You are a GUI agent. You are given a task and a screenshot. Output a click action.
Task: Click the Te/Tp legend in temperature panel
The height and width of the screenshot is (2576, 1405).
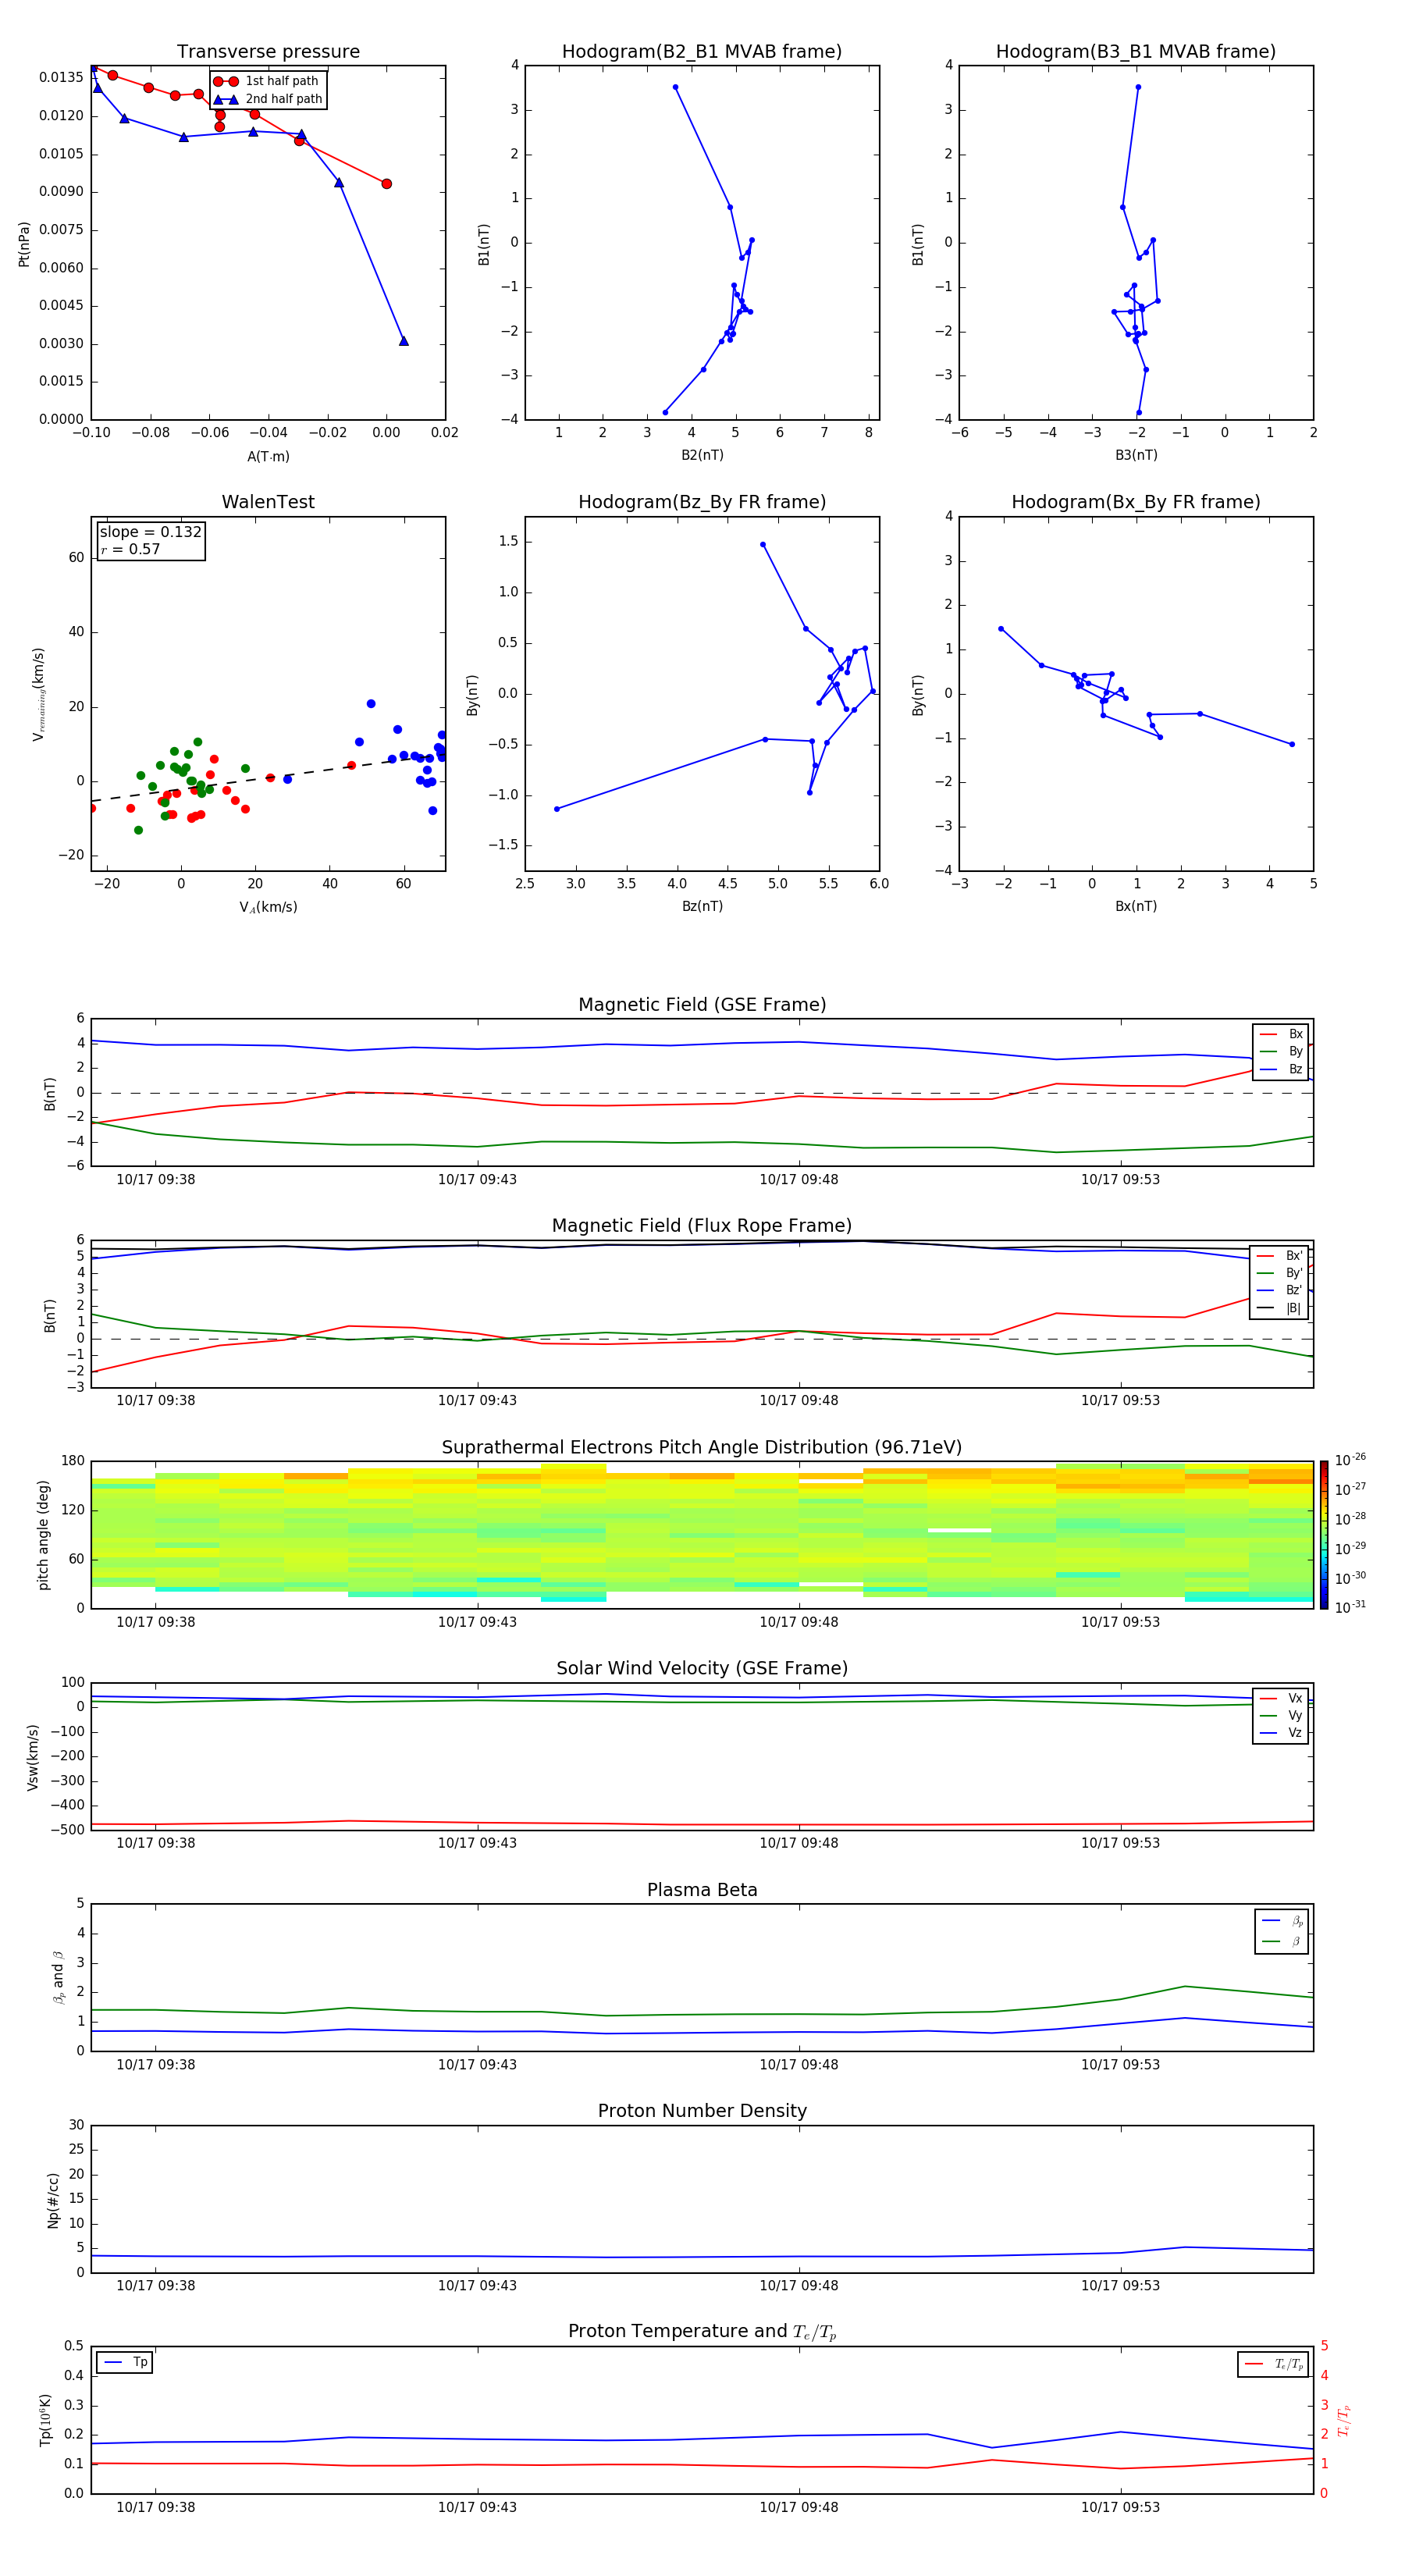click(1274, 2364)
